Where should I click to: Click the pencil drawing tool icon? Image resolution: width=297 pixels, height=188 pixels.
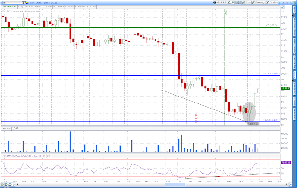233,3
